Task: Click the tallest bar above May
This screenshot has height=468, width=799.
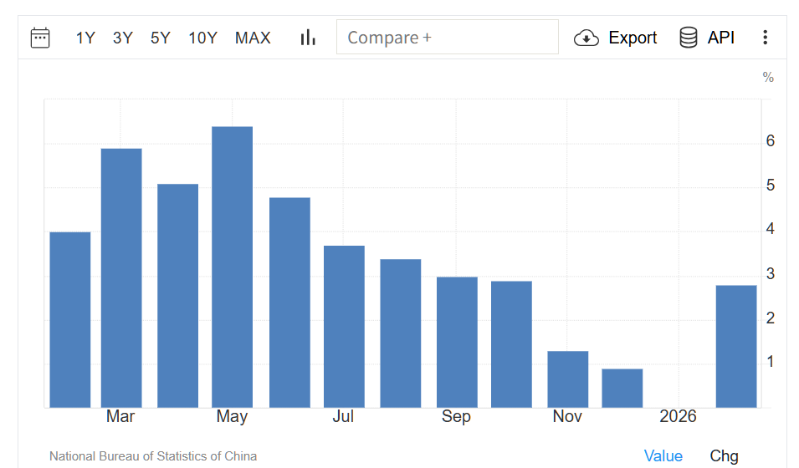Action: (233, 267)
